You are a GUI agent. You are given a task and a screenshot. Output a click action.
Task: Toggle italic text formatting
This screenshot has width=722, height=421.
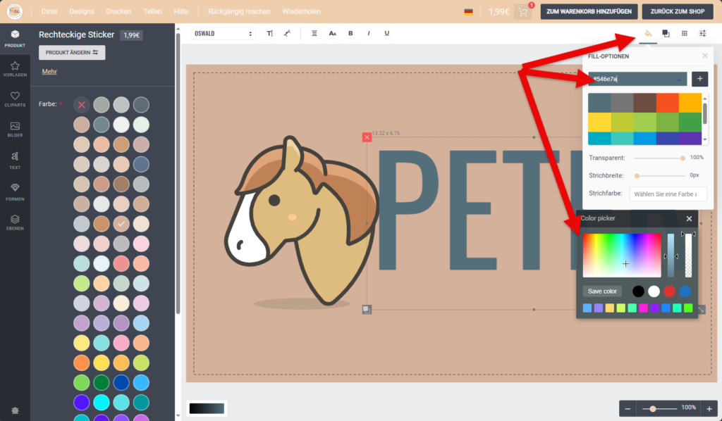[369, 33]
